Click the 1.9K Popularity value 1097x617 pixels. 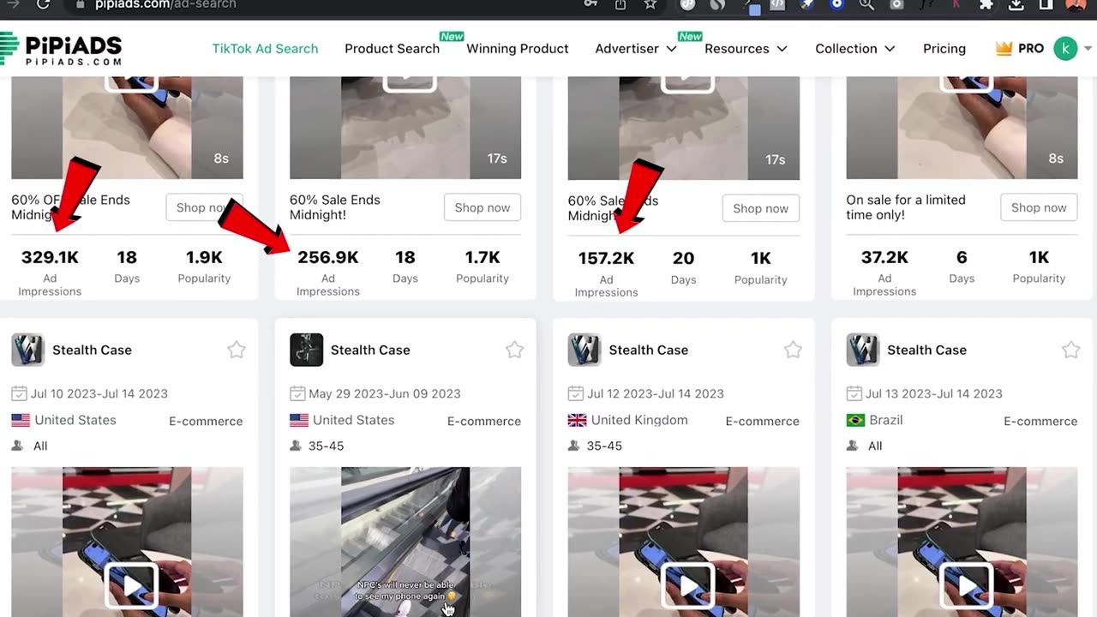204,257
